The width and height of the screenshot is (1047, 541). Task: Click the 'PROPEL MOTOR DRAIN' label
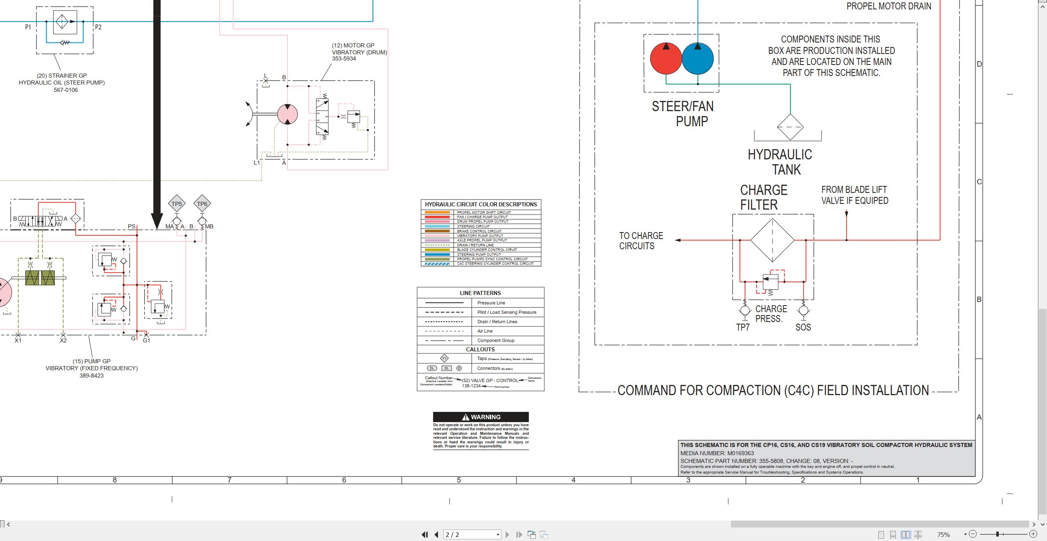point(889,6)
